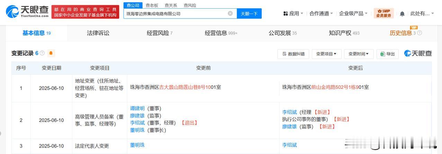This screenshot has width=442, height=154.
Task: Clear the search box with the X icon
Action: click(230, 13)
